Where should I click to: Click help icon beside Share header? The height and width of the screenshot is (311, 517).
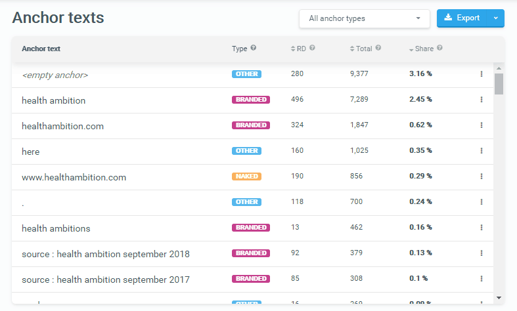[x=439, y=48]
